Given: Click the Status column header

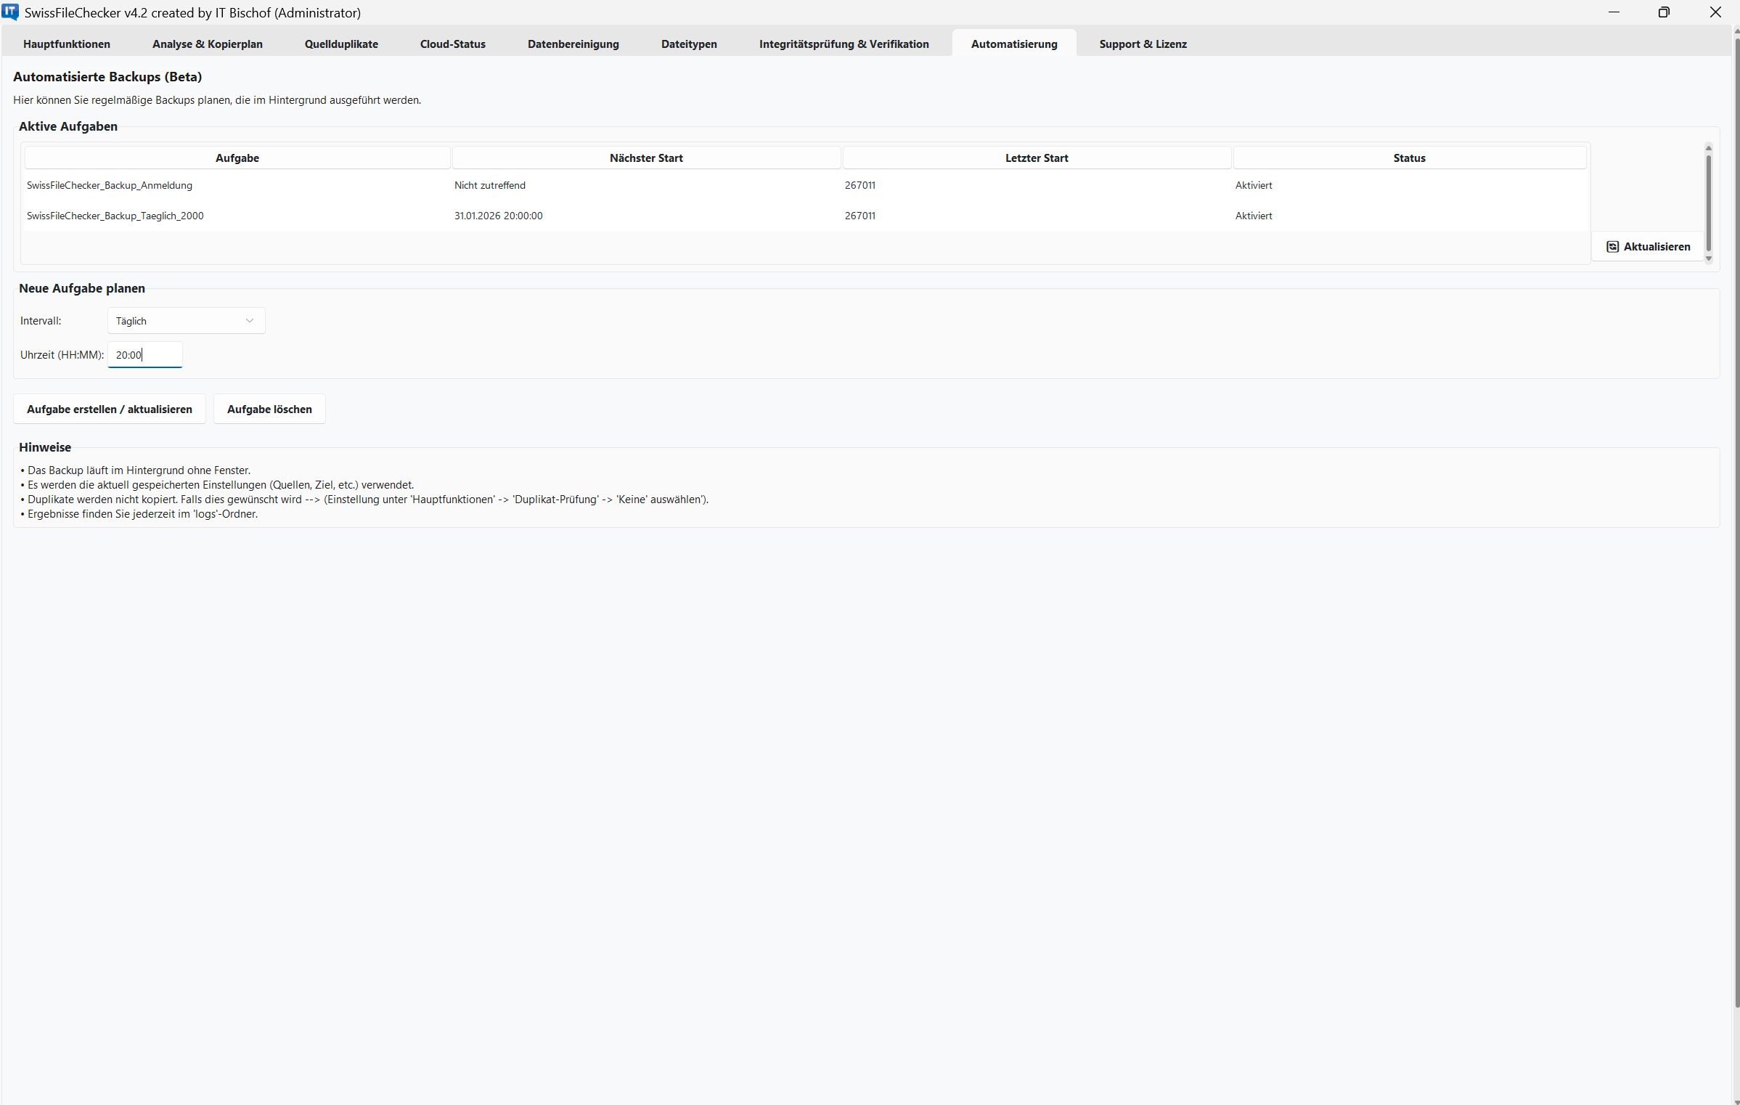Looking at the screenshot, I should pyautogui.click(x=1408, y=158).
